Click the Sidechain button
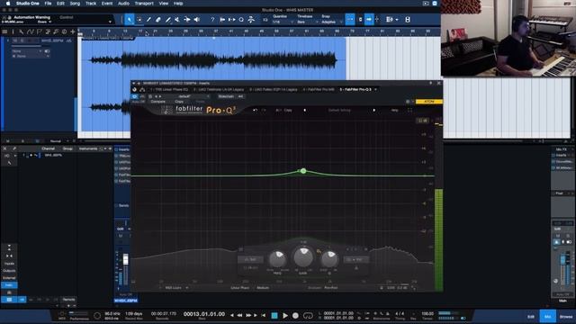 [x=226, y=96]
